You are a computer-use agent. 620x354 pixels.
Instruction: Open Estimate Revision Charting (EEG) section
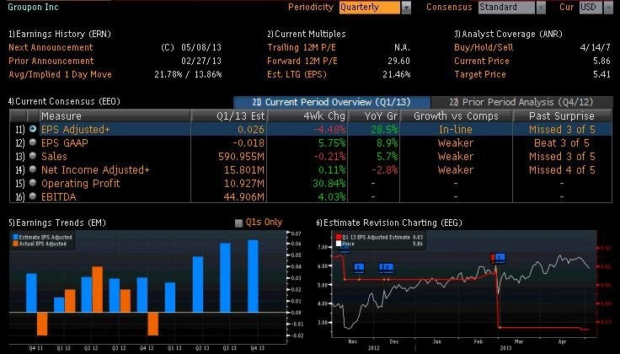(389, 223)
